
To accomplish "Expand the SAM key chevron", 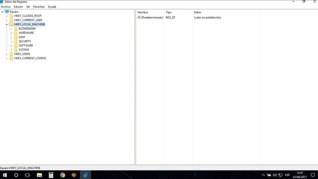I will [11, 37].
